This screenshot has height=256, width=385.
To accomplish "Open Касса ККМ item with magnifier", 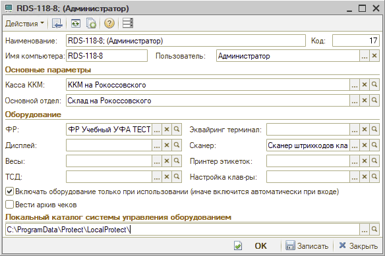I will (374, 85).
